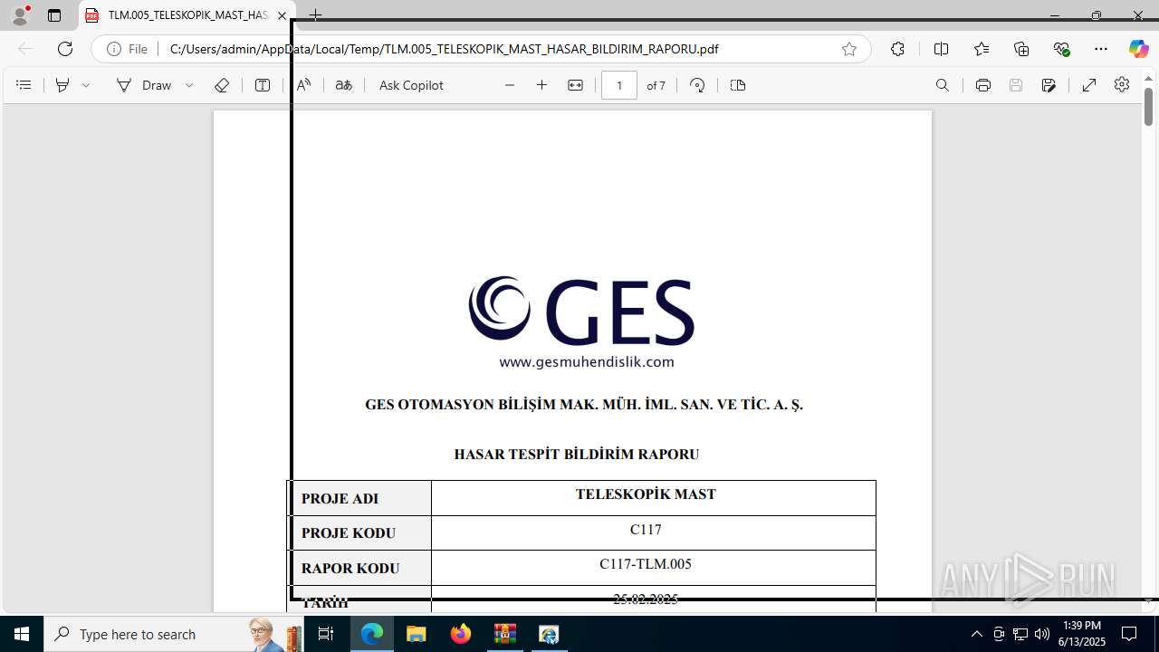The width and height of the screenshot is (1159, 652).
Task: Open the Translate icon
Action: point(343,85)
